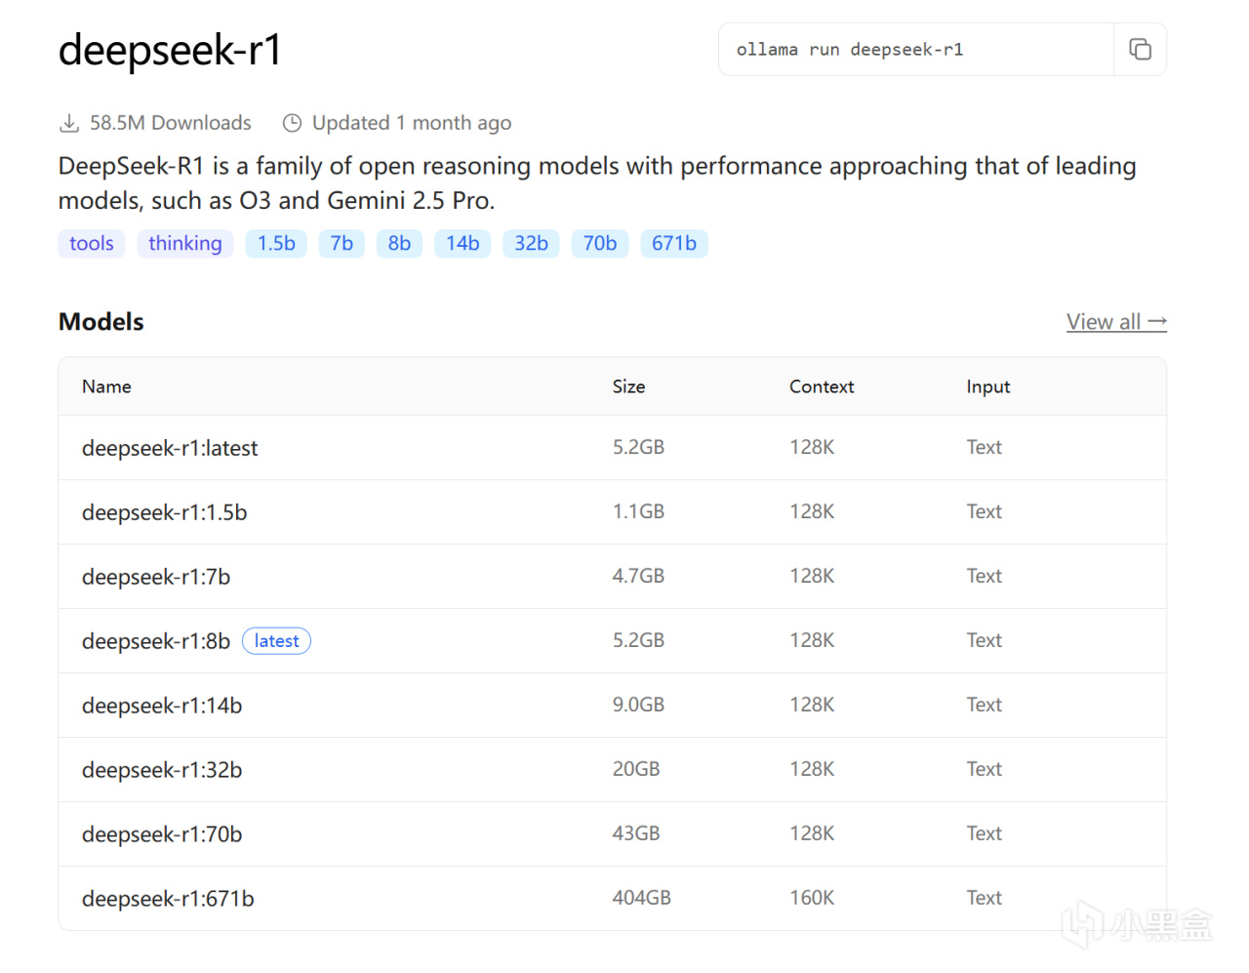Image resolution: width=1249 pixels, height=973 pixels.
Task: Choose the 32b size tag
Action: 531,243
